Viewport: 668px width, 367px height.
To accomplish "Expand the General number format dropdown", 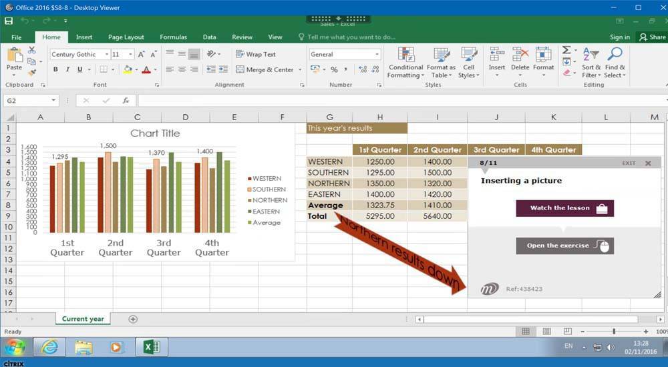I will click(377, 55).
